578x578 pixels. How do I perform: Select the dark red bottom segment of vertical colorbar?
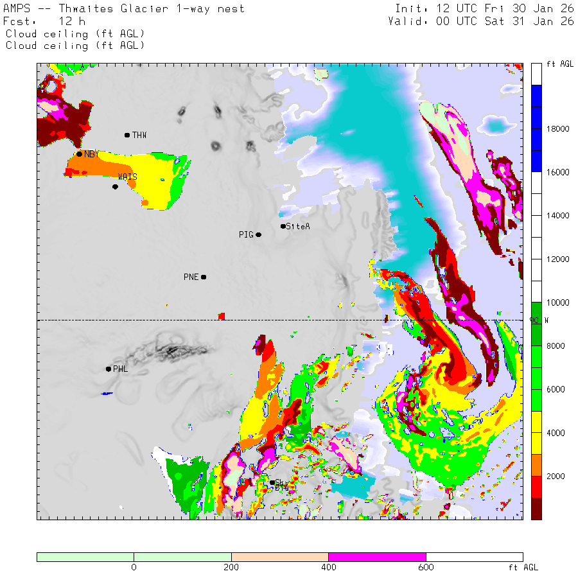[x=536, y=509]
